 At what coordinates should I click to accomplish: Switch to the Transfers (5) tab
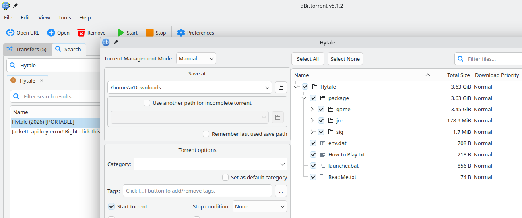[x=27, y=49]
